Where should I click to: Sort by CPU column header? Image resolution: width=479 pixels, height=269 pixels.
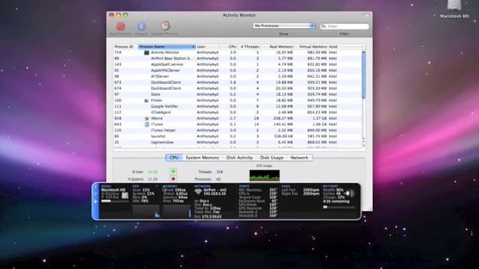(x=228, y=46)
